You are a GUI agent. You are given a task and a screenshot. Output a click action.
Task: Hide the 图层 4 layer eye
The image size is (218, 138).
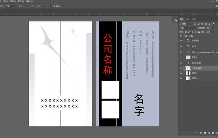tap(181, 78)
